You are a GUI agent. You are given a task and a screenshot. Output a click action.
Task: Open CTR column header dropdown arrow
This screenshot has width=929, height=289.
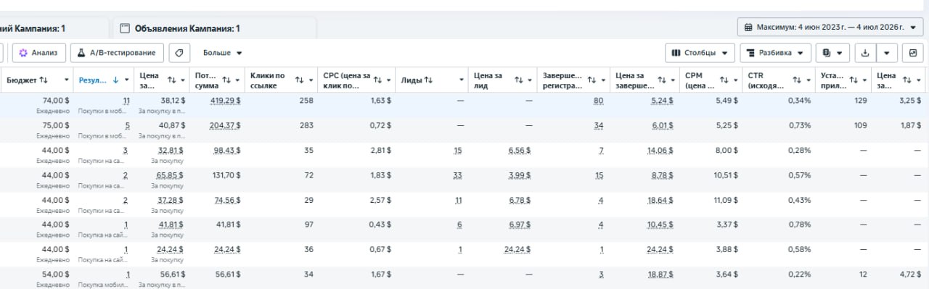808,80
